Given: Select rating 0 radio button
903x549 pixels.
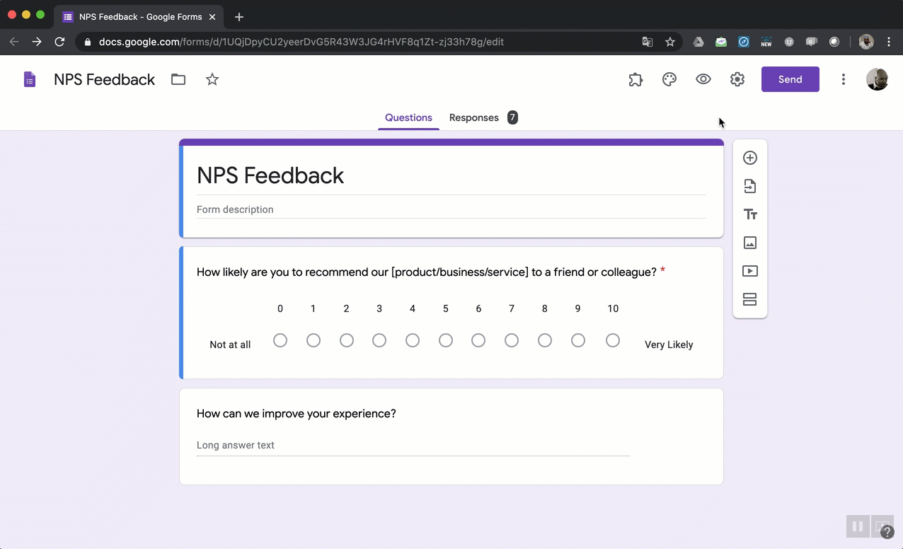Looking at the screenshot, I should [280, 340].
